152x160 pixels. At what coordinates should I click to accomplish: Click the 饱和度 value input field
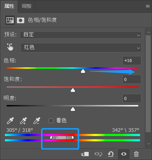(132, 79)
